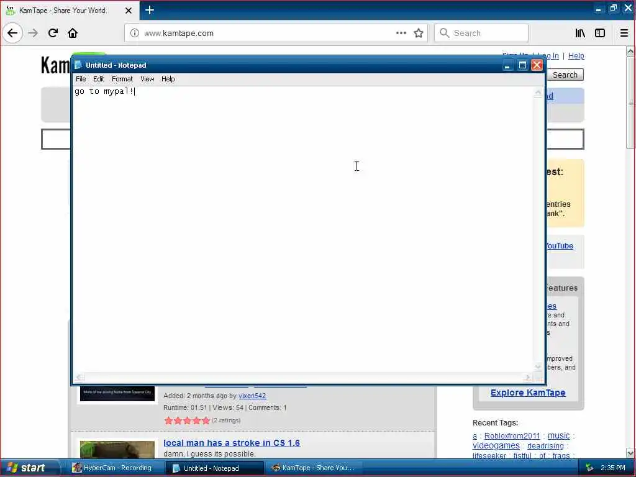636x477 pixels.
Task: Rate the vixen542 video five stars
Action: (206, 420)
